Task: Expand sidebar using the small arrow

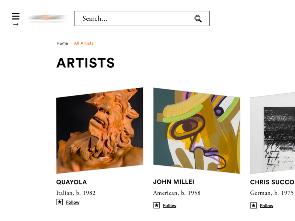Action: [15, 25]
